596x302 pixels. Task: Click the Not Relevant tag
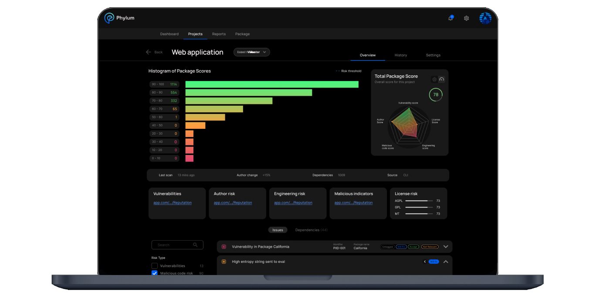430,247
